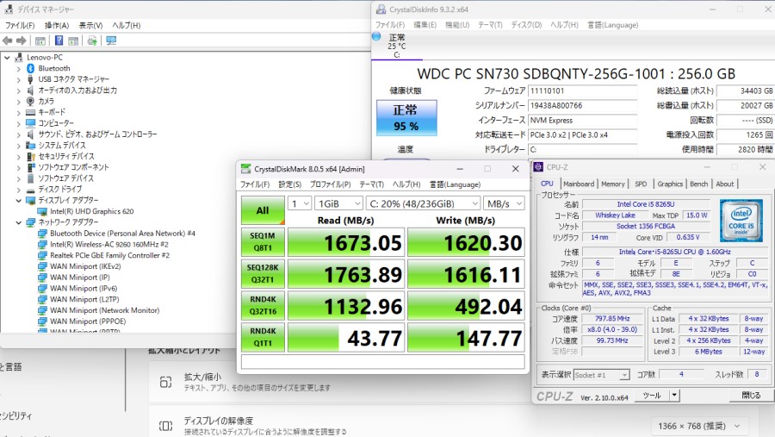Open the 1GiB test size dropdown

338,203
